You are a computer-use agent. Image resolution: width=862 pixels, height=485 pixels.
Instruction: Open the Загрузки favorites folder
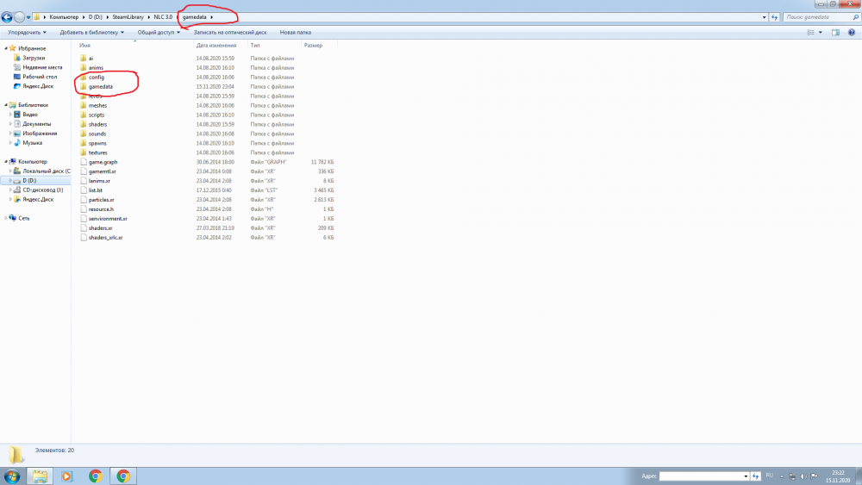point(34,58)
